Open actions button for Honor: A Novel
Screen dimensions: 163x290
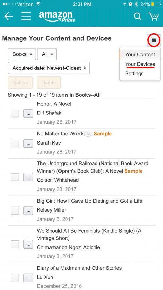(x=28, y=114)
